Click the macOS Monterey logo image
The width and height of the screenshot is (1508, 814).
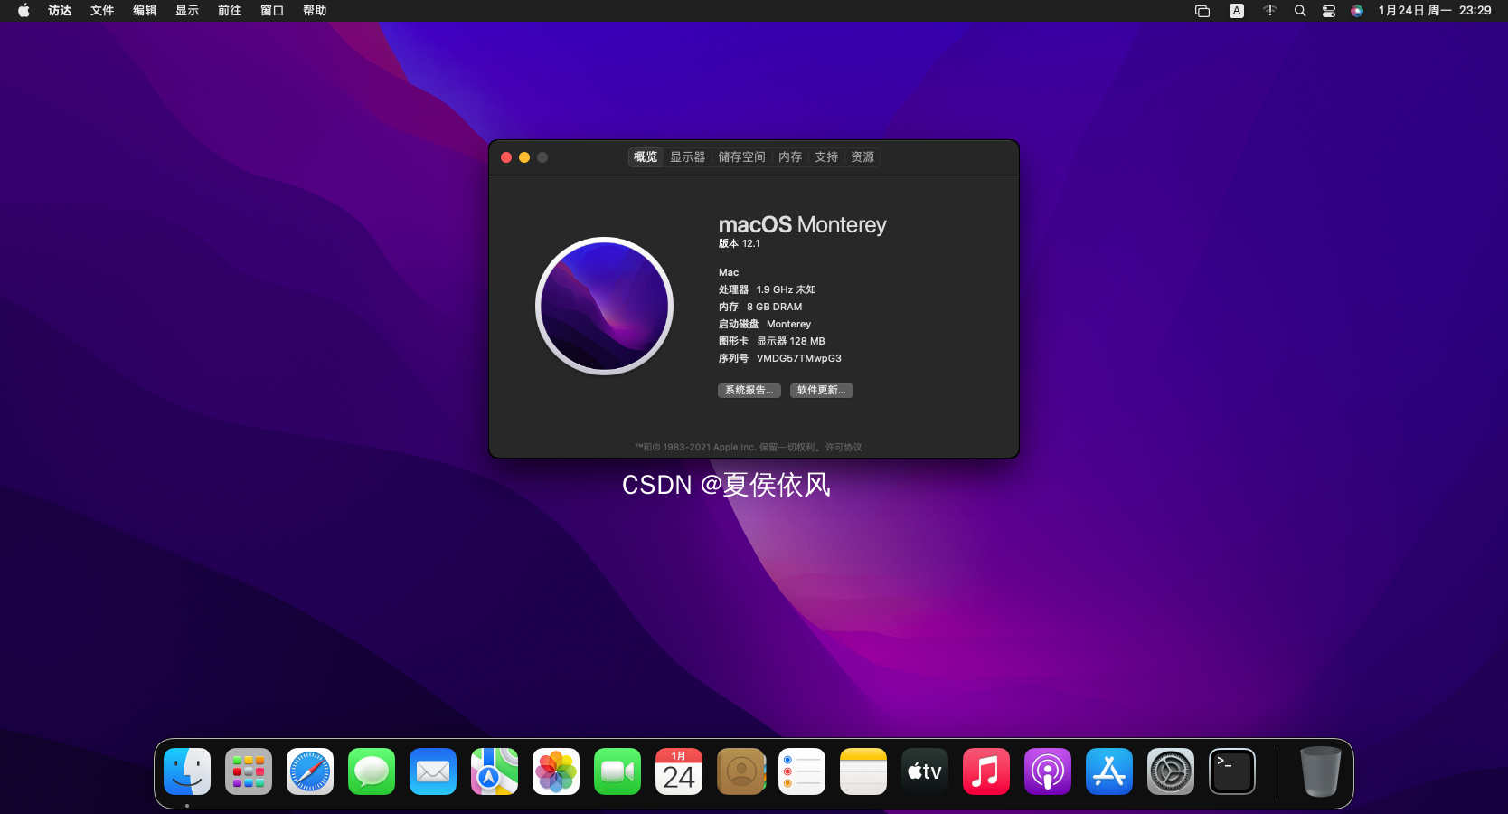point(604,306)
